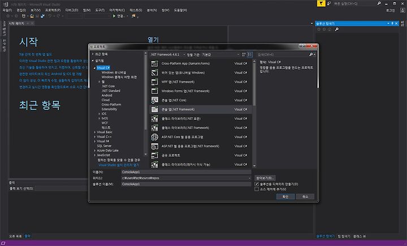Expand the JavaScript tree node
The width and height of the screenshot is (407, 246).
[94, 155]
